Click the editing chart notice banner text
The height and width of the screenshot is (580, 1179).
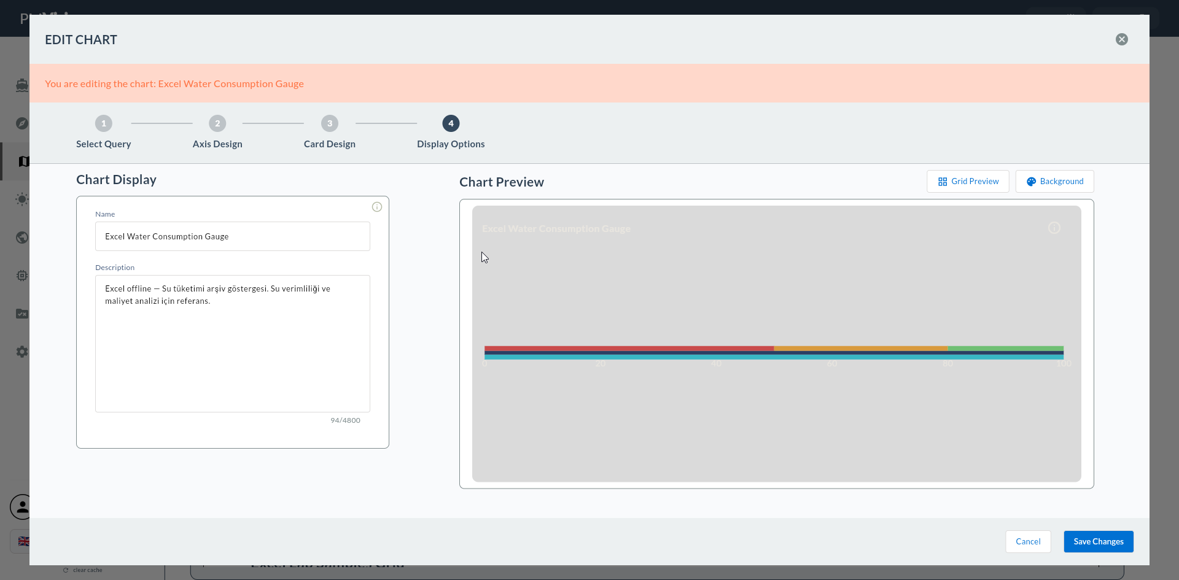174,84
